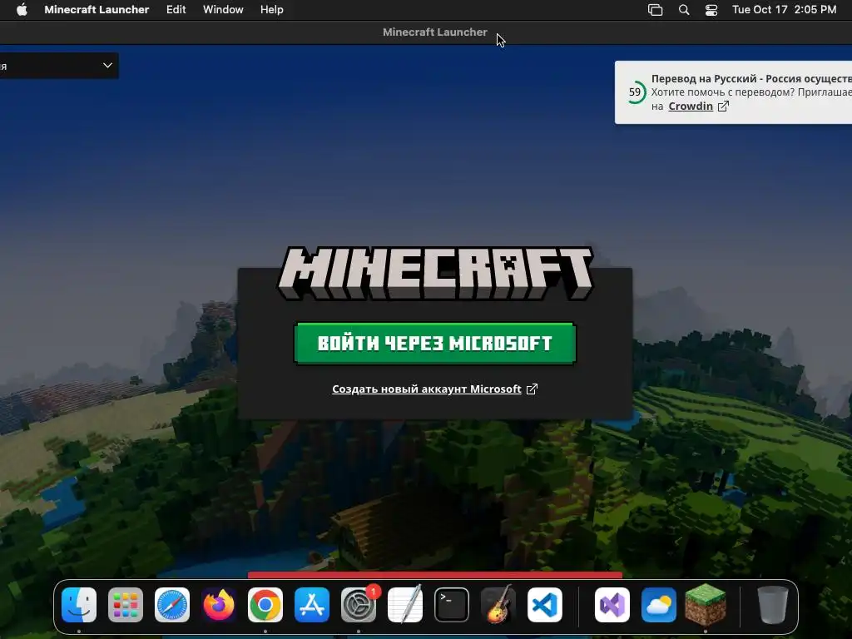Open Finder from the Dock
The height and width of the screenshot is (639, 852).
coord(79,605)
